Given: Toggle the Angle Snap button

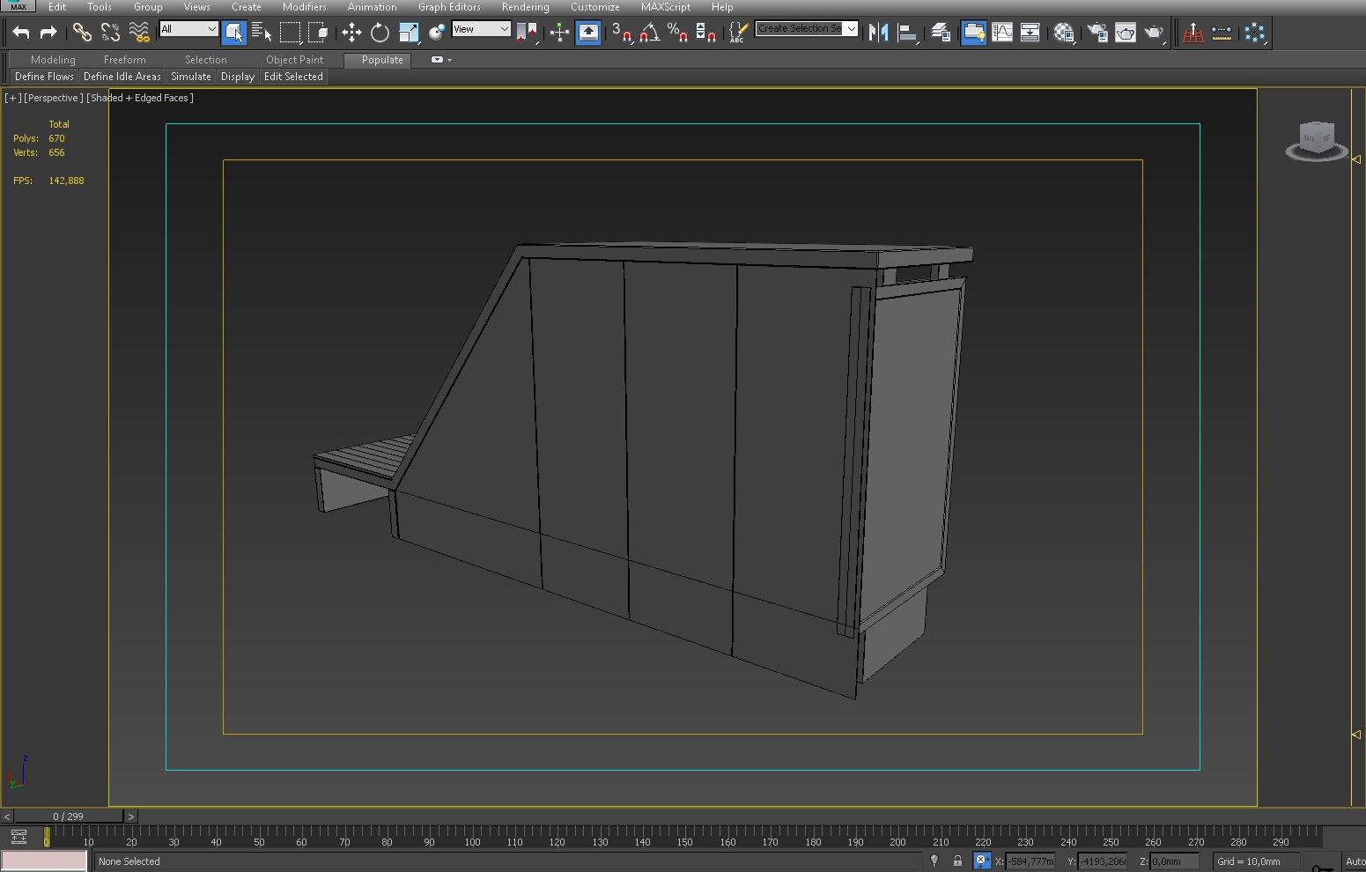Looking at the screenshot, I should point(650,33).
